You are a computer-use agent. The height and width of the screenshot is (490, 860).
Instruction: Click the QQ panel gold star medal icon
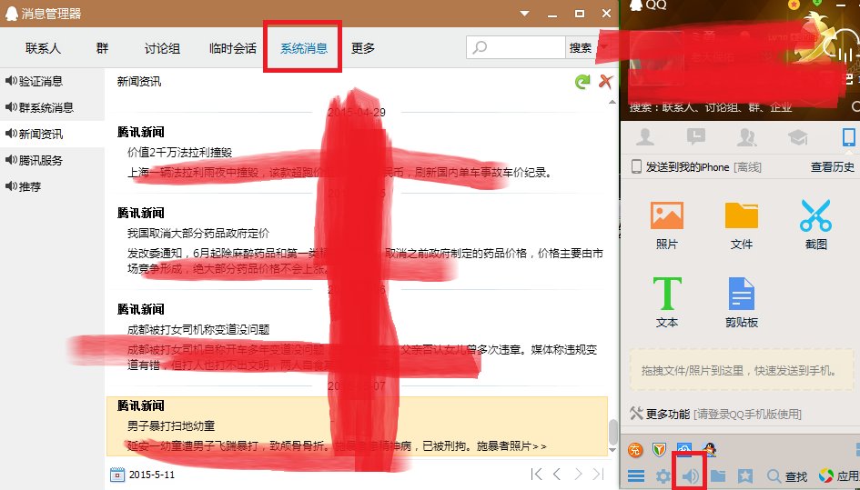[794, 5]
